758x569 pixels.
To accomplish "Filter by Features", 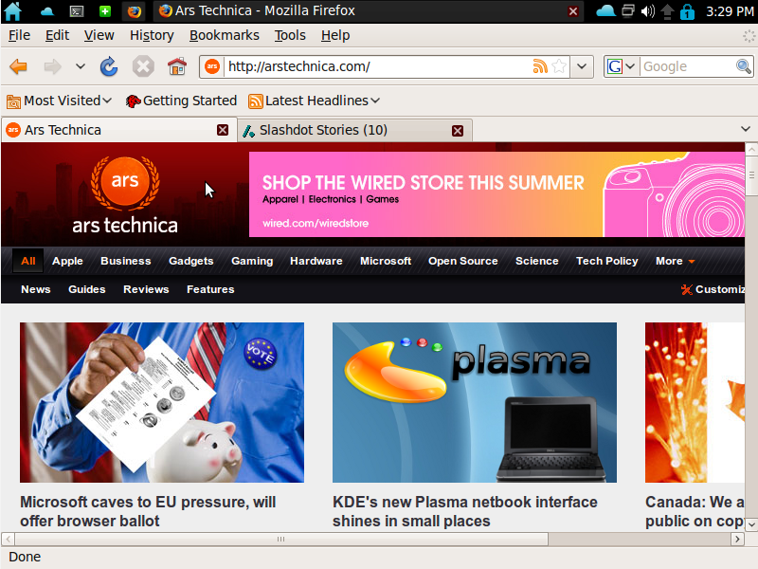I will (x=210, y=289).
